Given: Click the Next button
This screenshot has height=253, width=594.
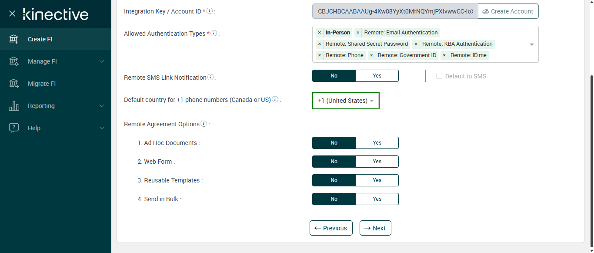Looking at the screenshot, I should tap(375, 228).
